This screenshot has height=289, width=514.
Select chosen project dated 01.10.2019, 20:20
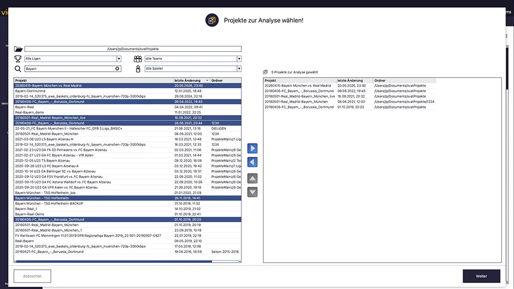point(350,107)
